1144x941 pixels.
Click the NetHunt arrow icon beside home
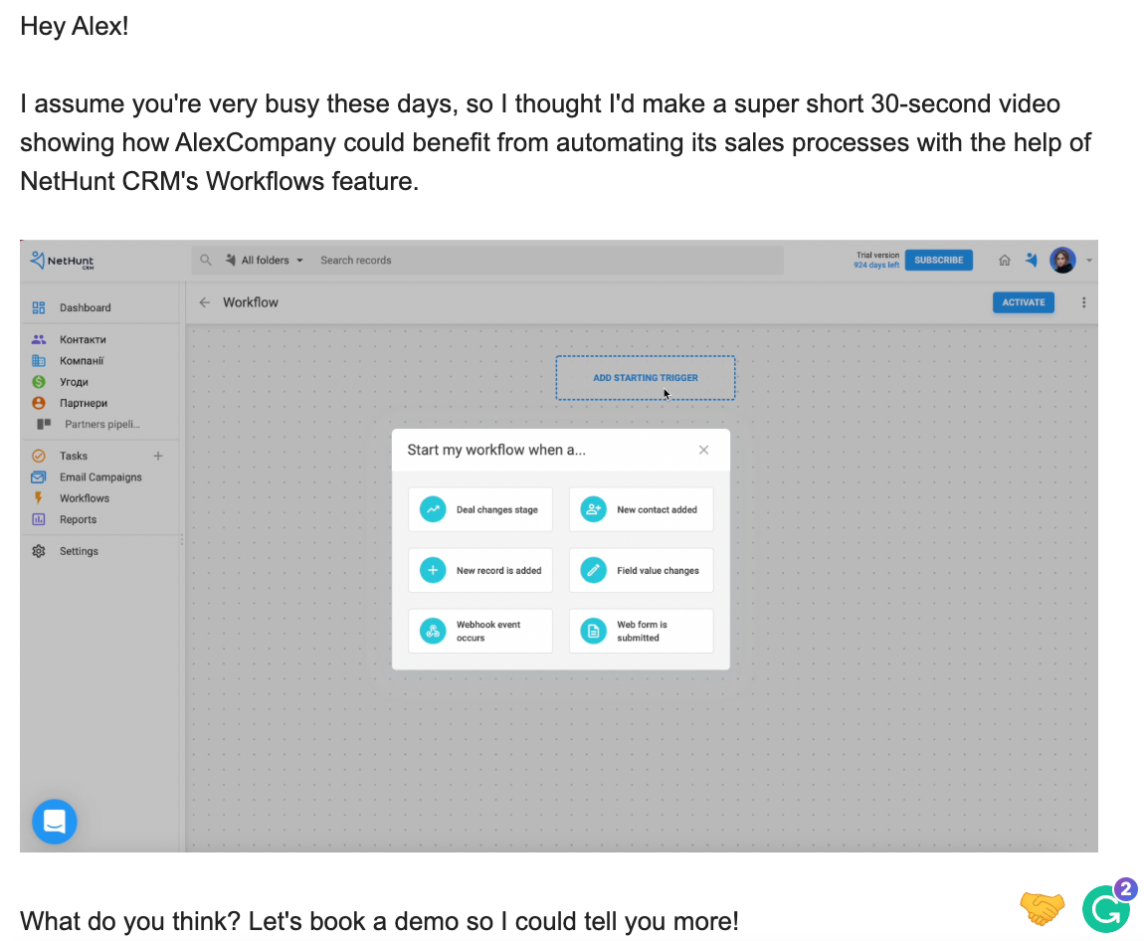[x=1031, y=260]
